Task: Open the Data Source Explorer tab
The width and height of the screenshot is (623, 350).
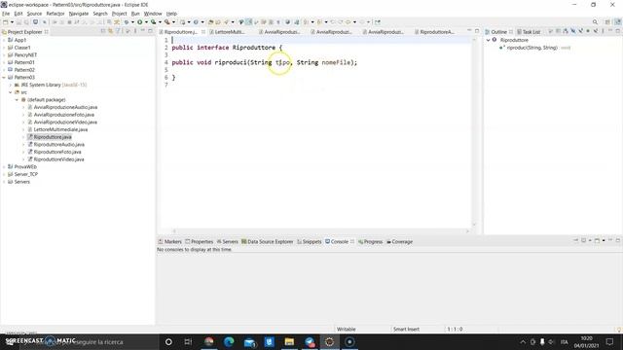Action: click(267, 242)
